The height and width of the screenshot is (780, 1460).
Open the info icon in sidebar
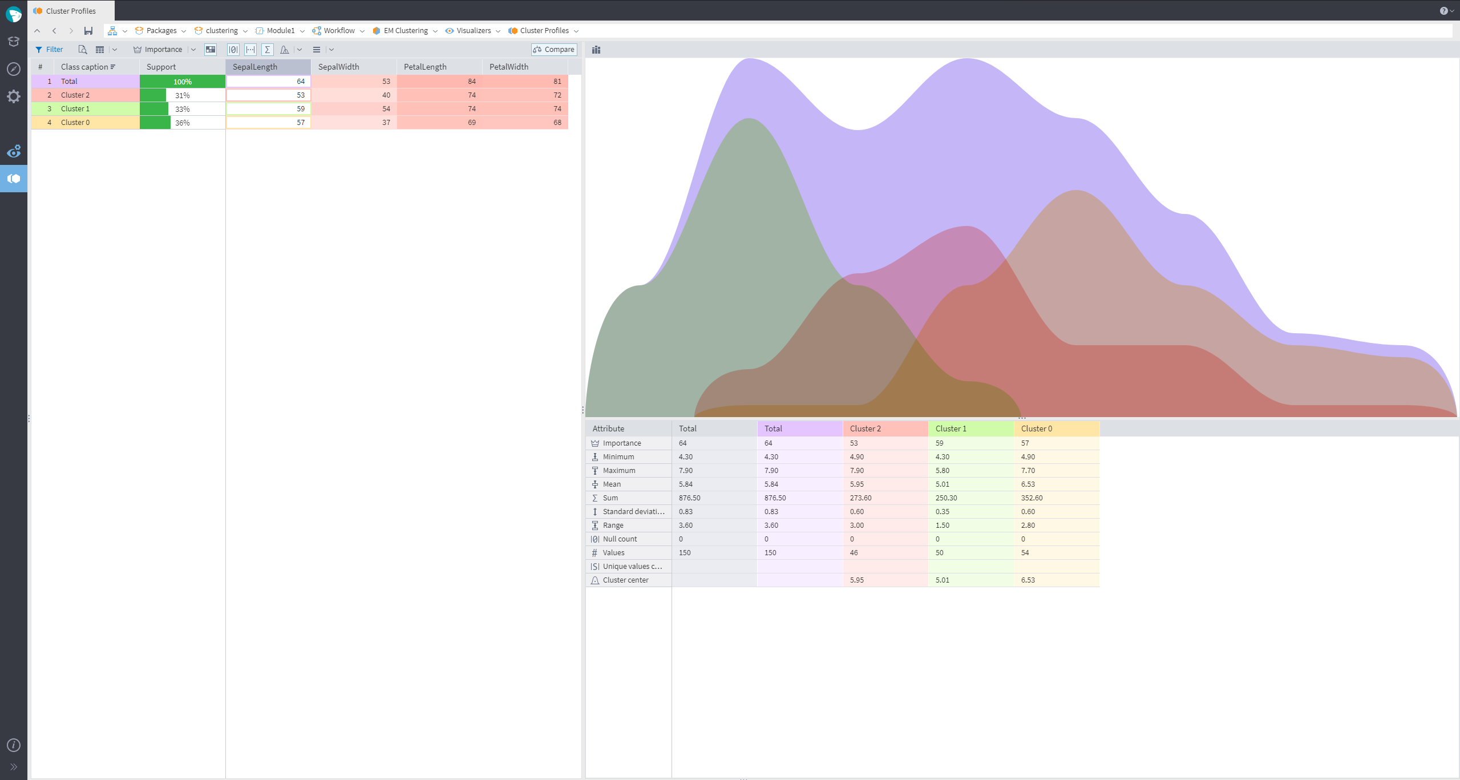click(14, 745)
